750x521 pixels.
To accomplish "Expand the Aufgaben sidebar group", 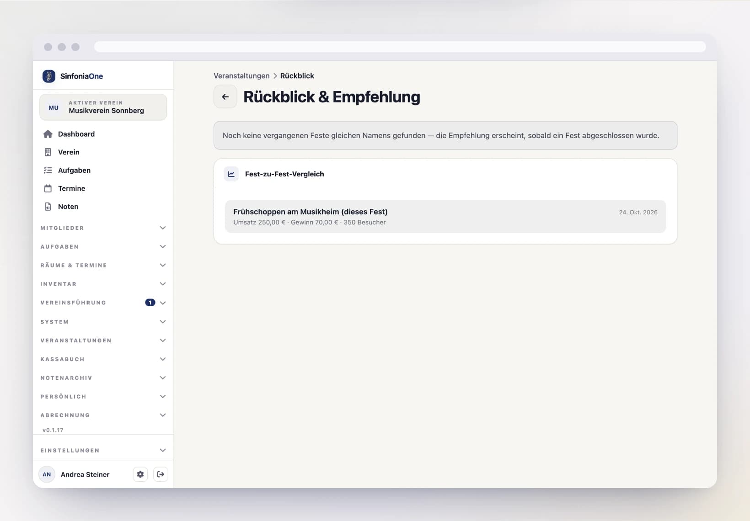I will tap(103, 247).
